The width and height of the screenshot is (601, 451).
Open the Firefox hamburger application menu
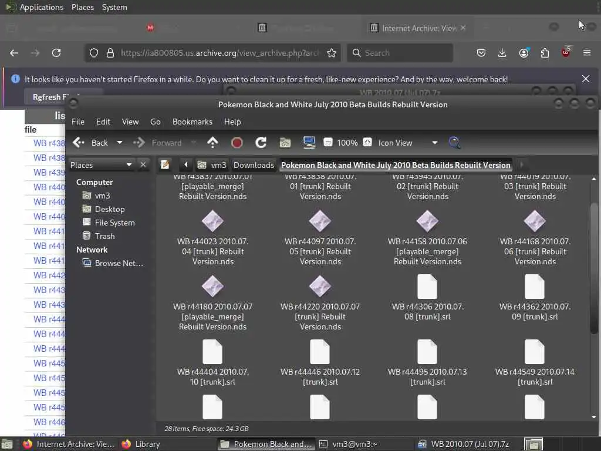(x=587, y=53)
